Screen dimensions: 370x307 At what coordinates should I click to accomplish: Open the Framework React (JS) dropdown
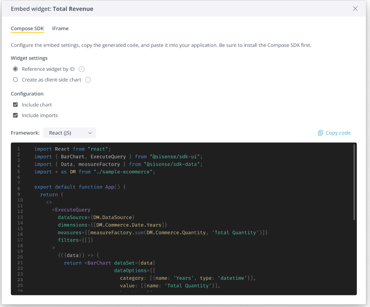[x=70, y=133]
